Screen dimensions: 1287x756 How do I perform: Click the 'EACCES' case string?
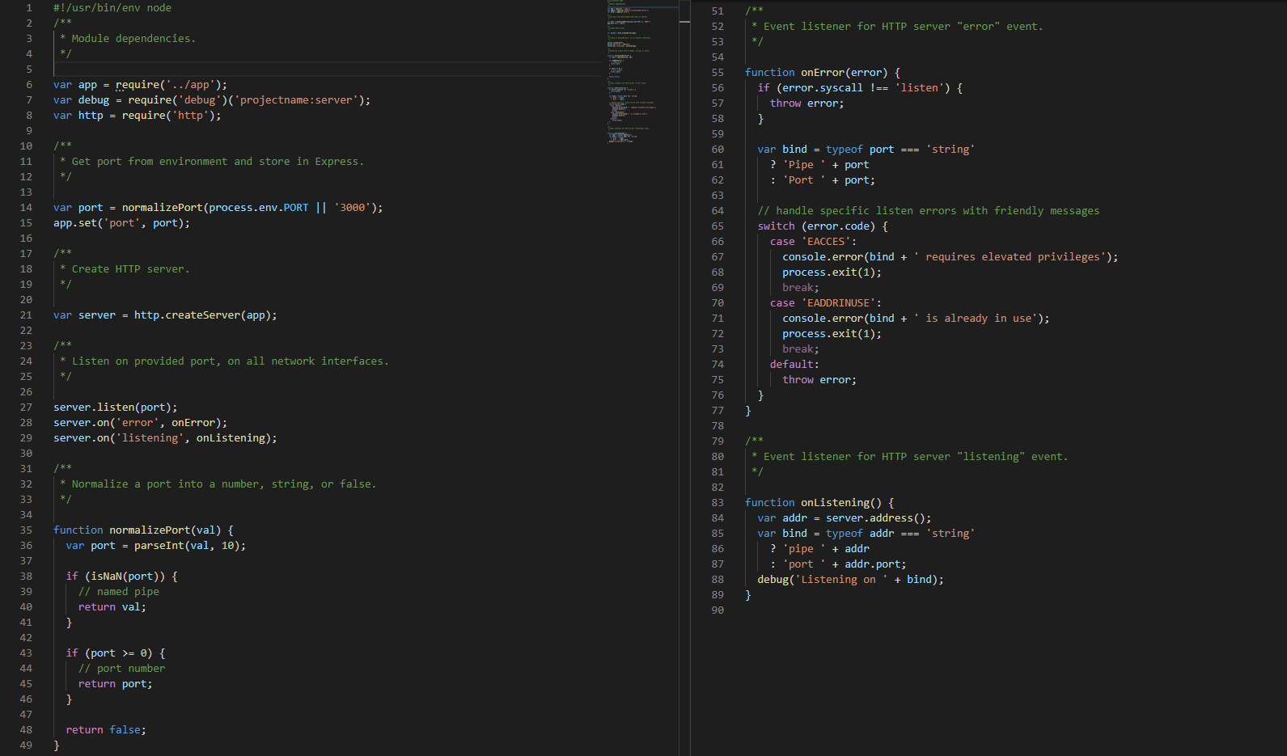[x=826, y=241]
